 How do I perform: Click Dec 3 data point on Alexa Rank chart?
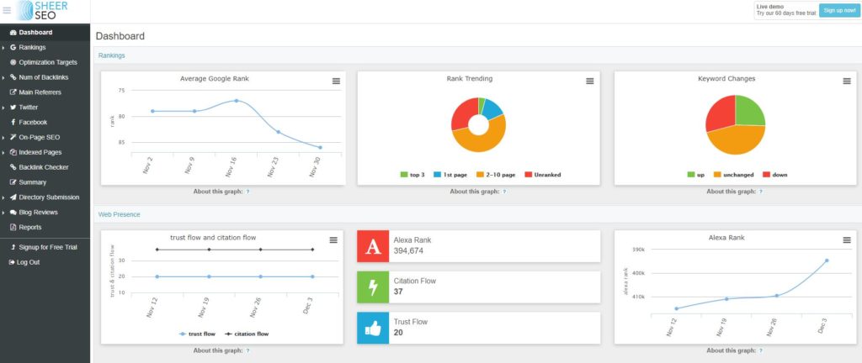(827, 260)
